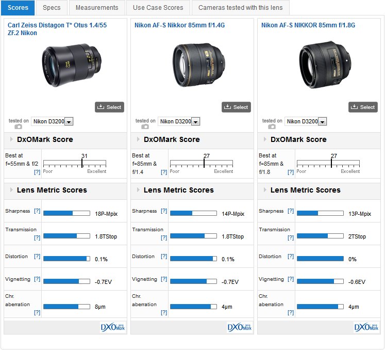This screenshot has height=350, width=385.
Task: Open the Specs tab
Action: click(x=52, y=8)
